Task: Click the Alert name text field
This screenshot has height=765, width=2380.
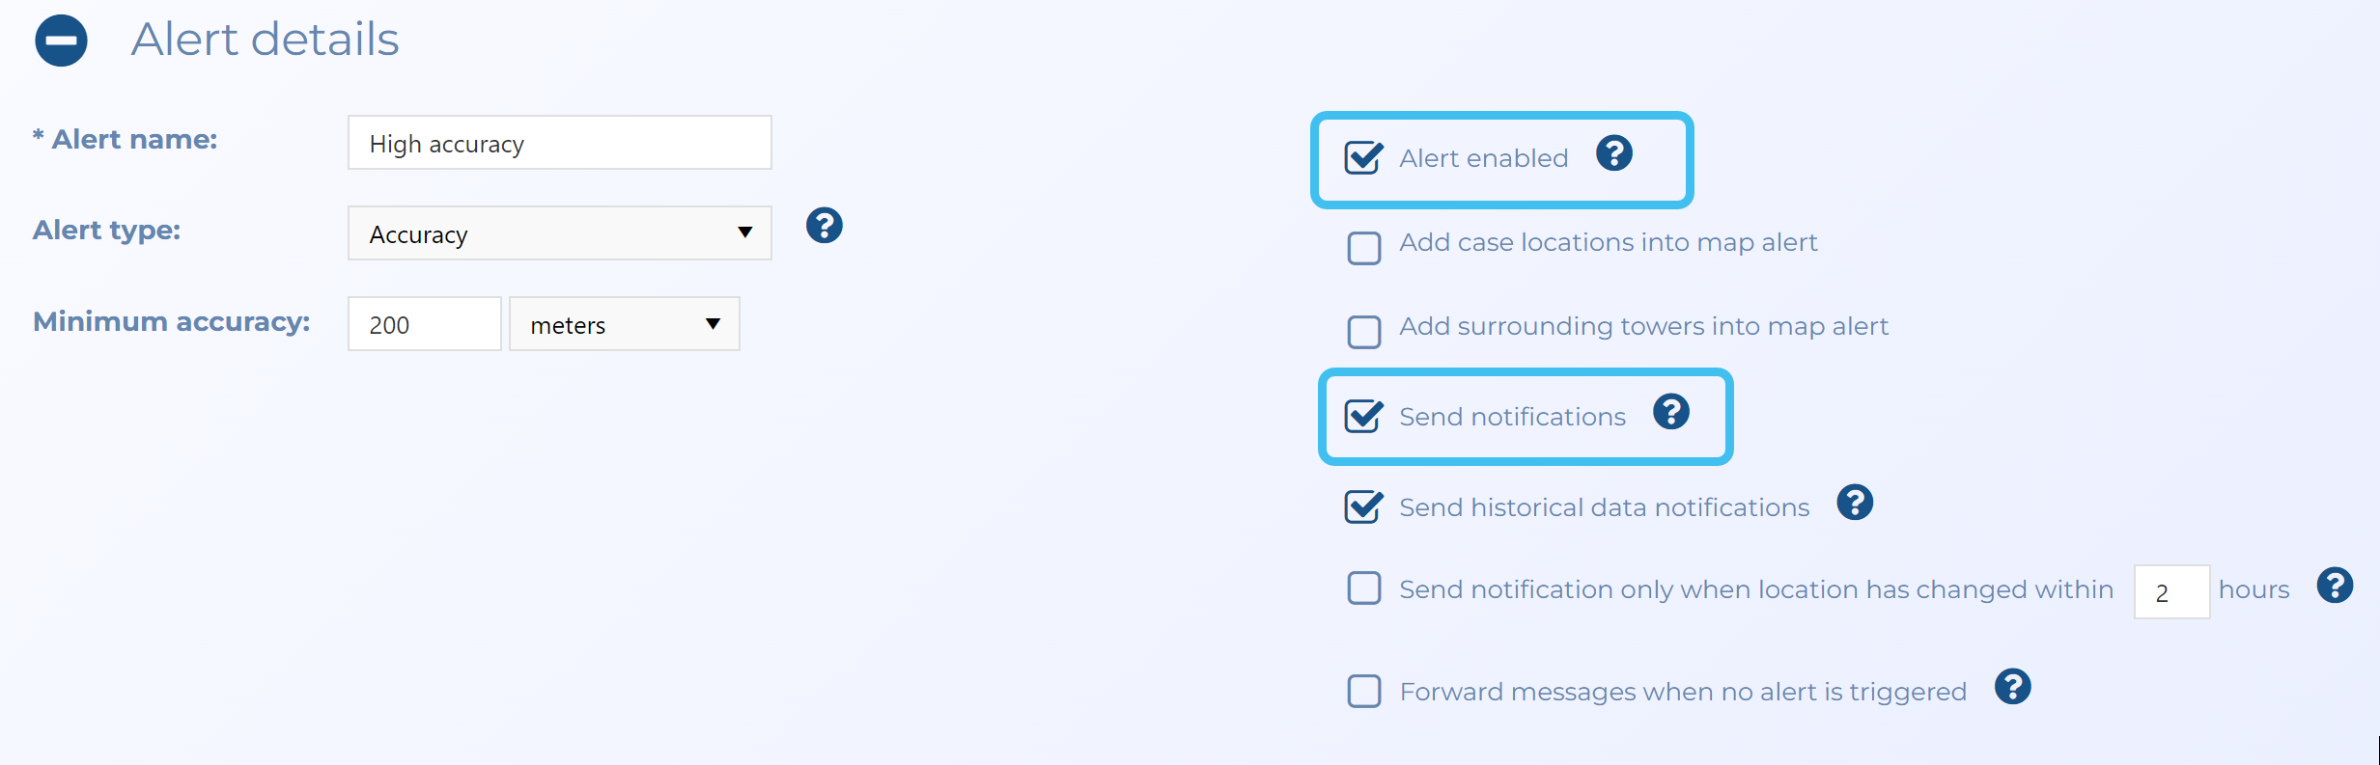Action: pos(559,143)
